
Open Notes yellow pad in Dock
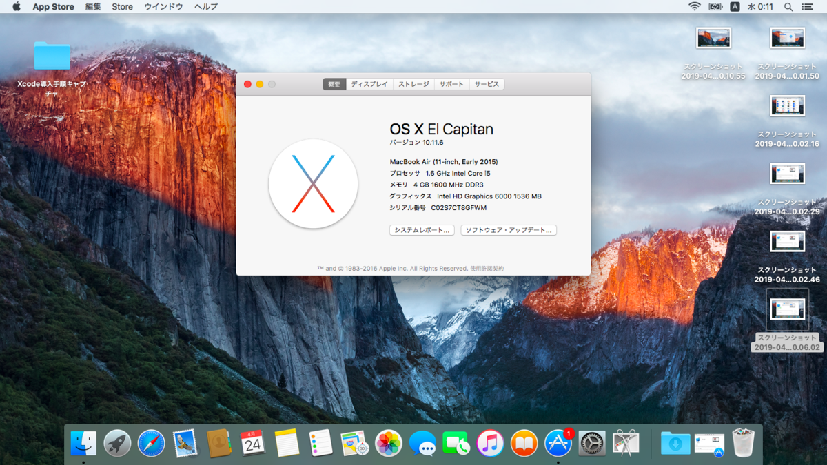pyautogui.click(x=287, y=443)
